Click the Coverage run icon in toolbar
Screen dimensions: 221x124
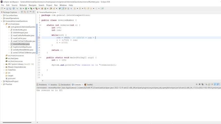click(31, 8)
